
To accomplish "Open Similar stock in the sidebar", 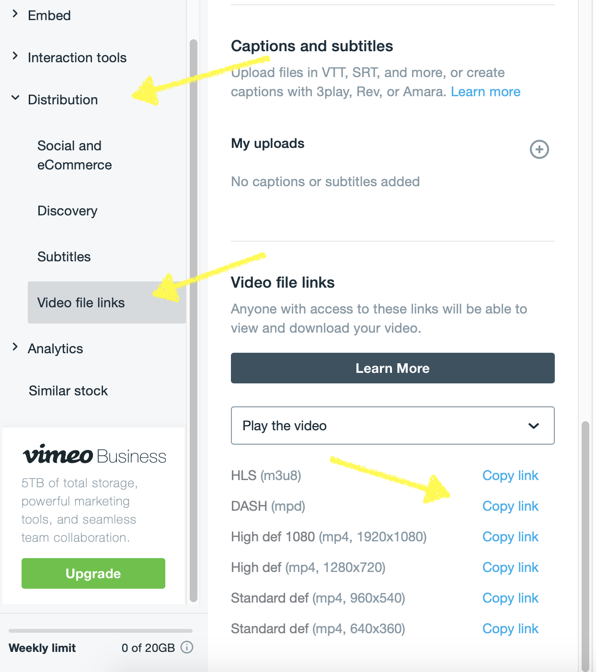I will [x=68, y=391].
